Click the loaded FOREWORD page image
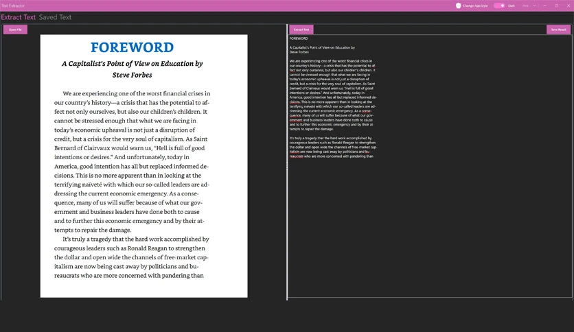This screenshot has height=332, width=574. click(x=144, y=166)
